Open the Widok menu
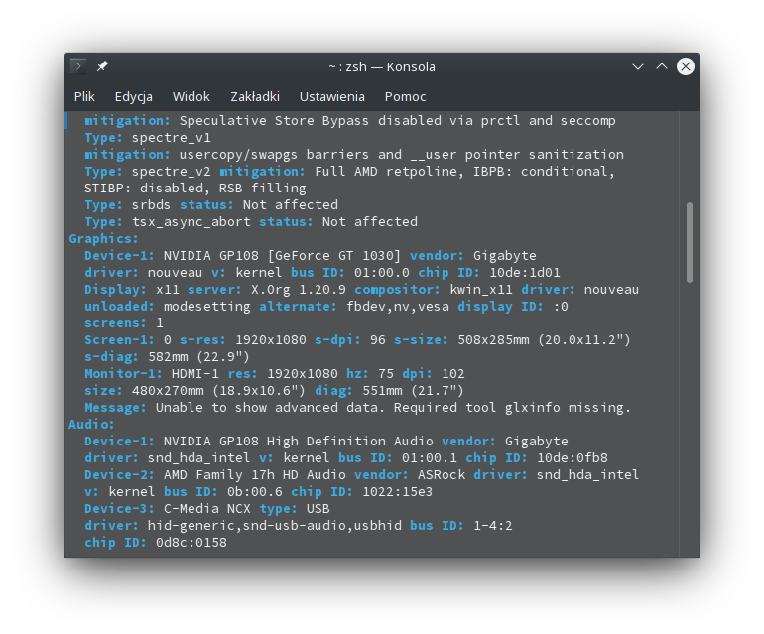The width and height of the screenshot is (764, 634). 191,96
